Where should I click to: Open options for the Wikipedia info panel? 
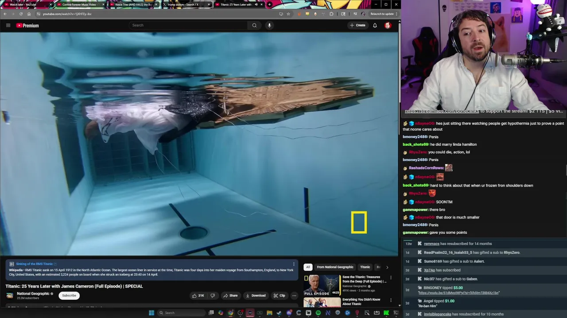[294, 264]
